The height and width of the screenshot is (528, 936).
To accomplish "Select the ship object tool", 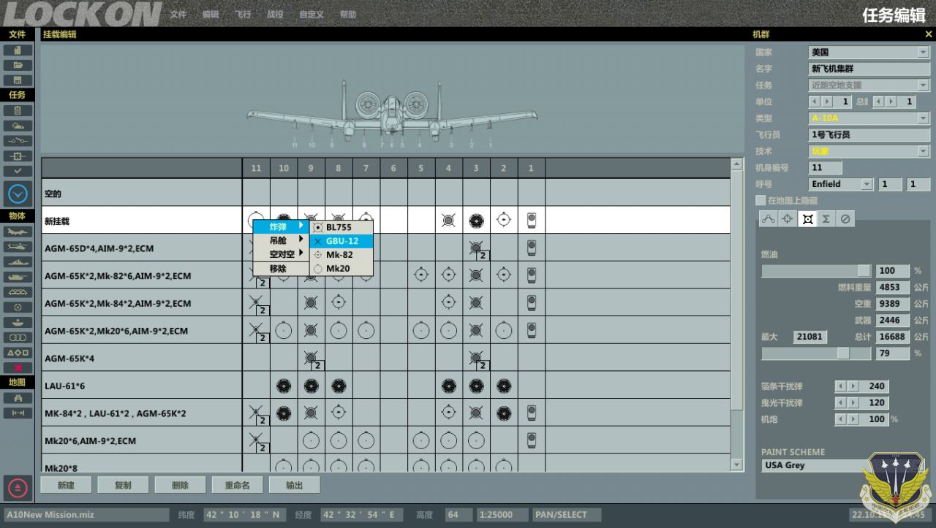I will click(18, 261).
